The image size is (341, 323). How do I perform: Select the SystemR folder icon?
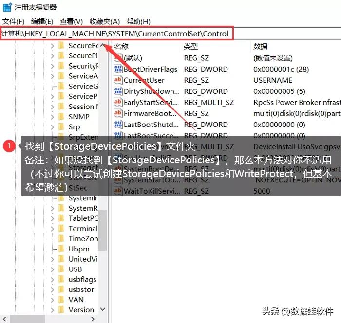click(61, 208)
